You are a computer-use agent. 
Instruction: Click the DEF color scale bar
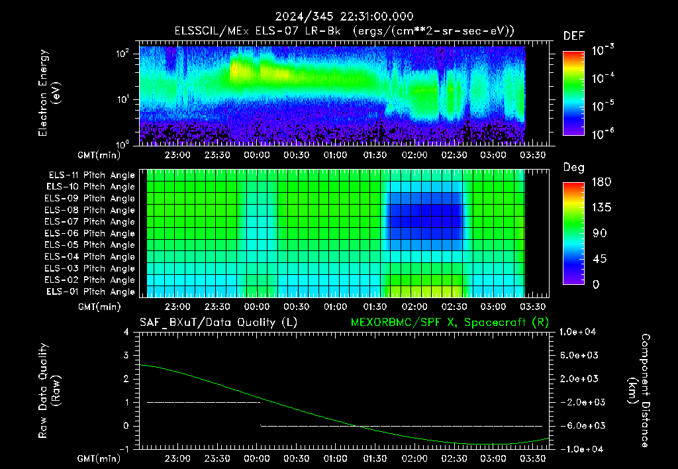click(573, 93)
